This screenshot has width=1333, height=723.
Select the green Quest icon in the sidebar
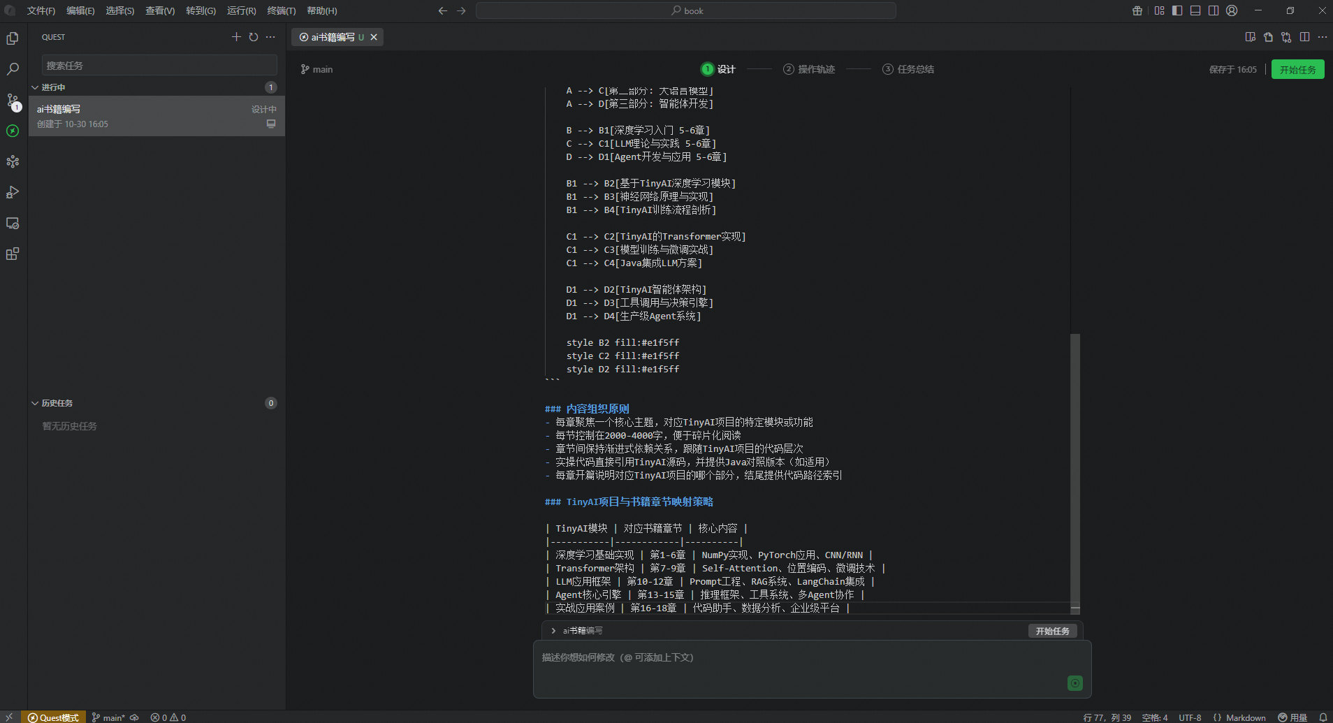click(13, 131)
